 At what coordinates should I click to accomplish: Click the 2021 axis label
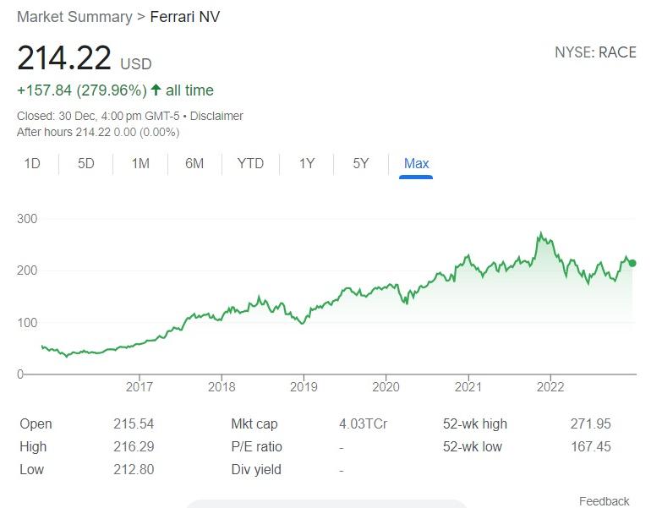[468, 387]
